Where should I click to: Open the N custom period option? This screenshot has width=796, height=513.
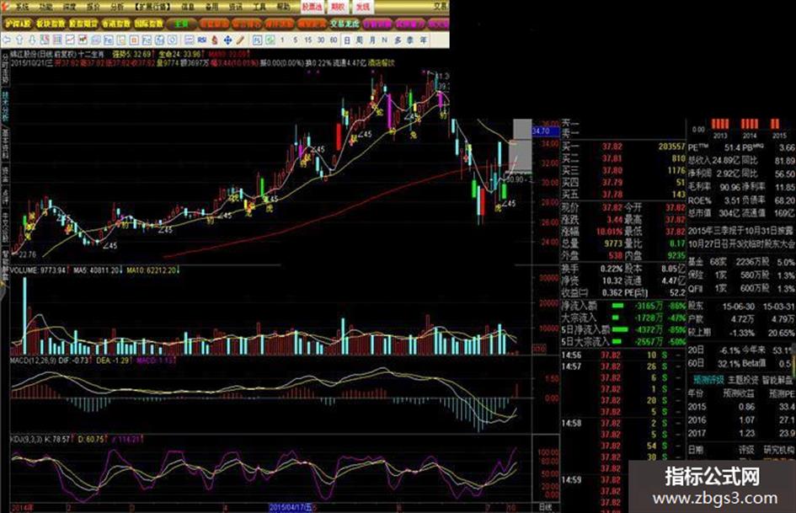pos(384,40)
